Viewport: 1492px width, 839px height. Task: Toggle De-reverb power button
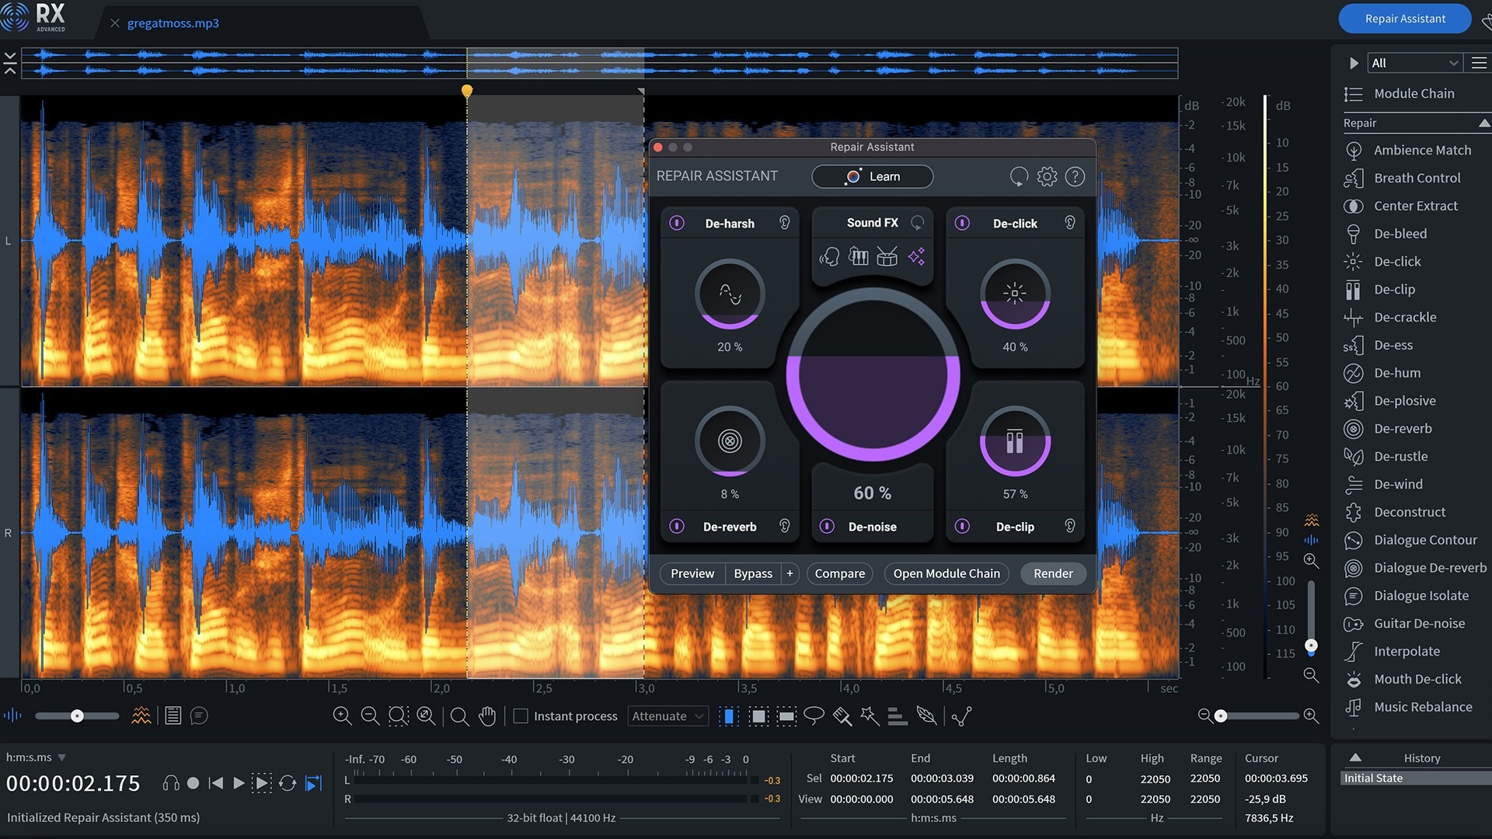[677, 526]
